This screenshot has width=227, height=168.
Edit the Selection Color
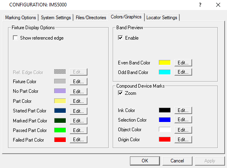coord(183,120)
